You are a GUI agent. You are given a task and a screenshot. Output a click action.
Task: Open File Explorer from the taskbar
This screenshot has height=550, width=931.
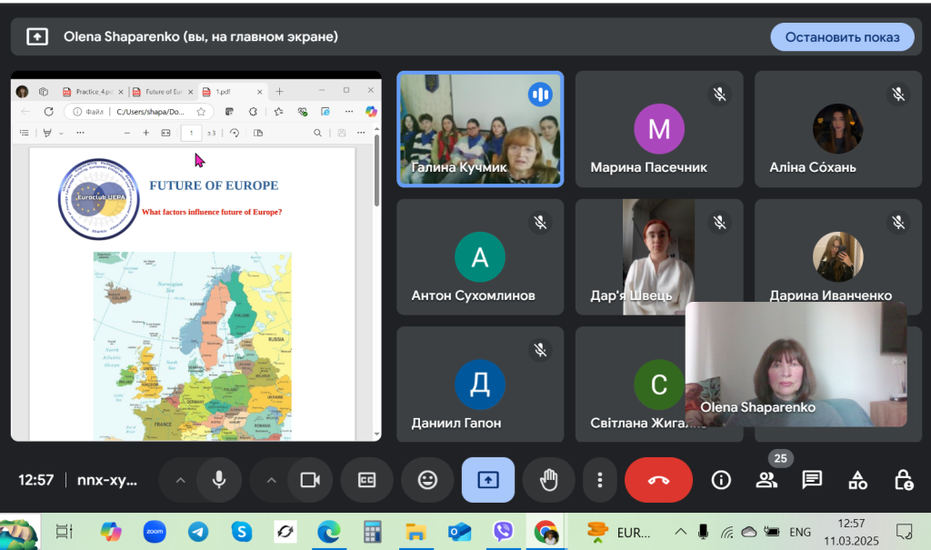(415, 532)
